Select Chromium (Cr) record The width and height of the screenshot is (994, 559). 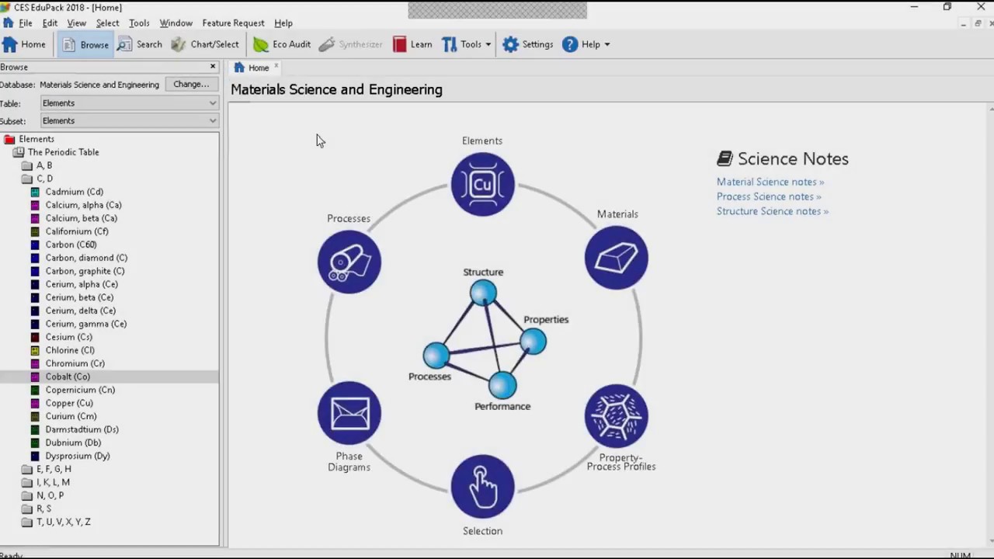tap(75, 363)
